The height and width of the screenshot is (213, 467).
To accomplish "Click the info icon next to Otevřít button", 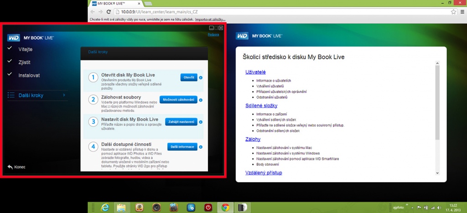I will pos(201,77).
